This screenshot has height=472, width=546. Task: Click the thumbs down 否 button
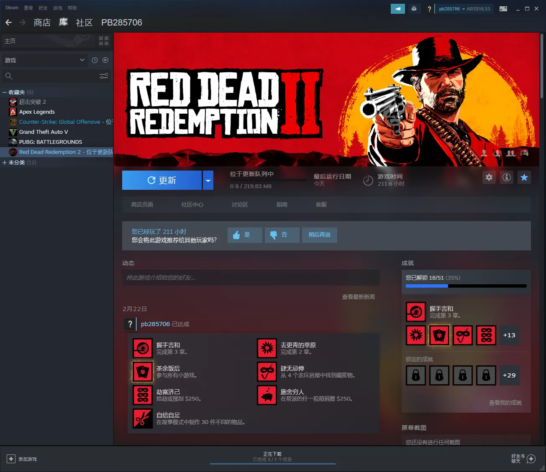click(282, 235)
